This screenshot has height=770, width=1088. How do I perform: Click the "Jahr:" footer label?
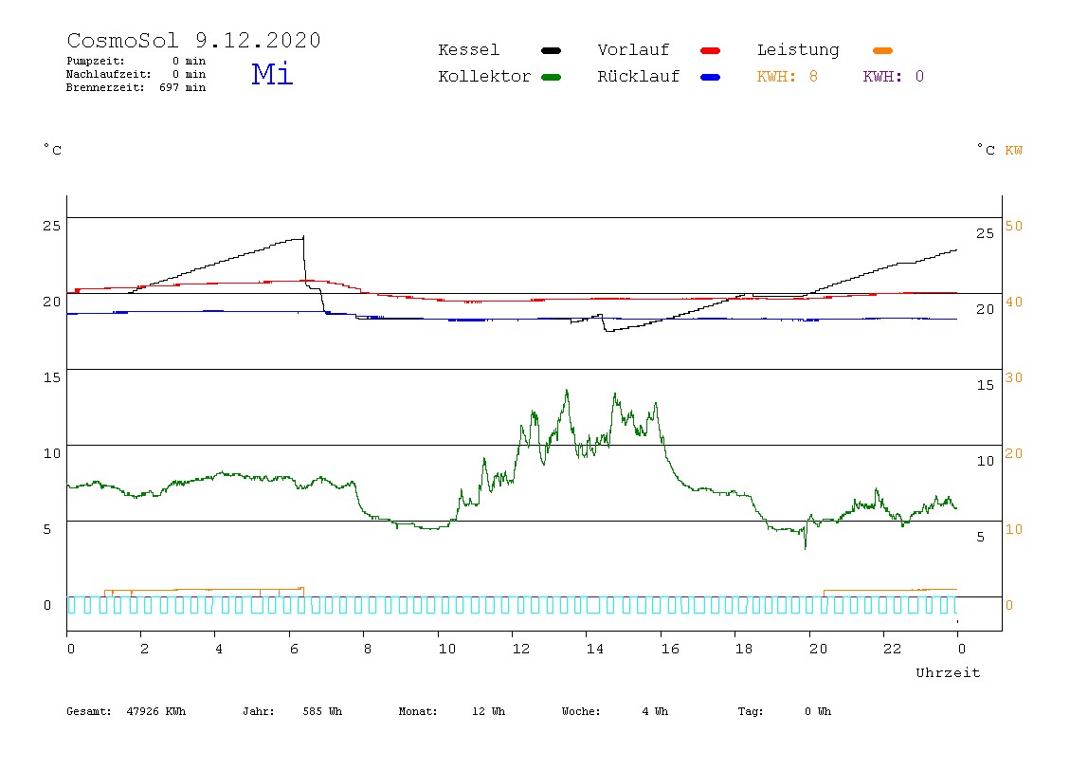click(259, 711)
